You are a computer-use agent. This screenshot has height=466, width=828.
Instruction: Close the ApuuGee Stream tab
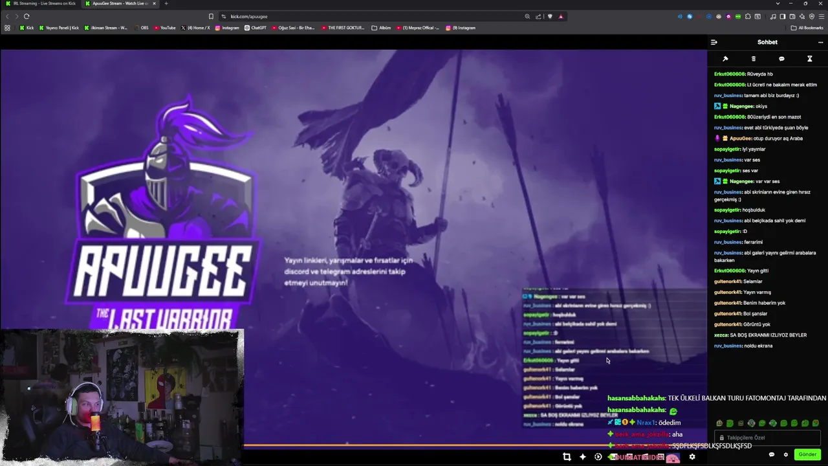coord(154,3)
